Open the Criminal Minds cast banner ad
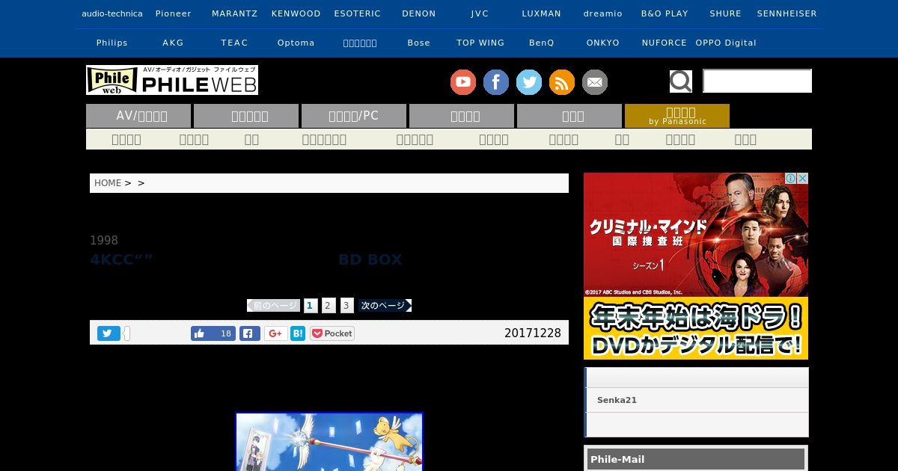Screen dimensions: 898x471 click(x=696, y=235)
